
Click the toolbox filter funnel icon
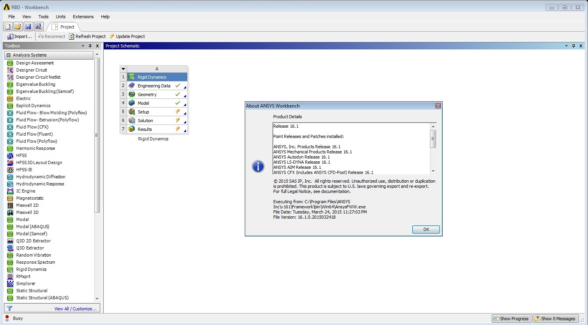10,308
